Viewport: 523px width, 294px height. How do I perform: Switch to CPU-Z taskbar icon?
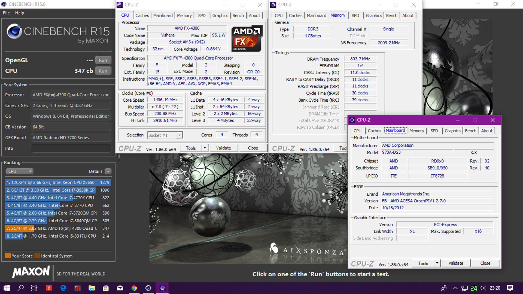[163, 288]
